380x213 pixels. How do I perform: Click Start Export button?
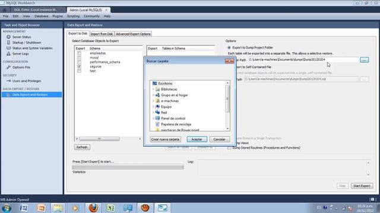(362, 186)
